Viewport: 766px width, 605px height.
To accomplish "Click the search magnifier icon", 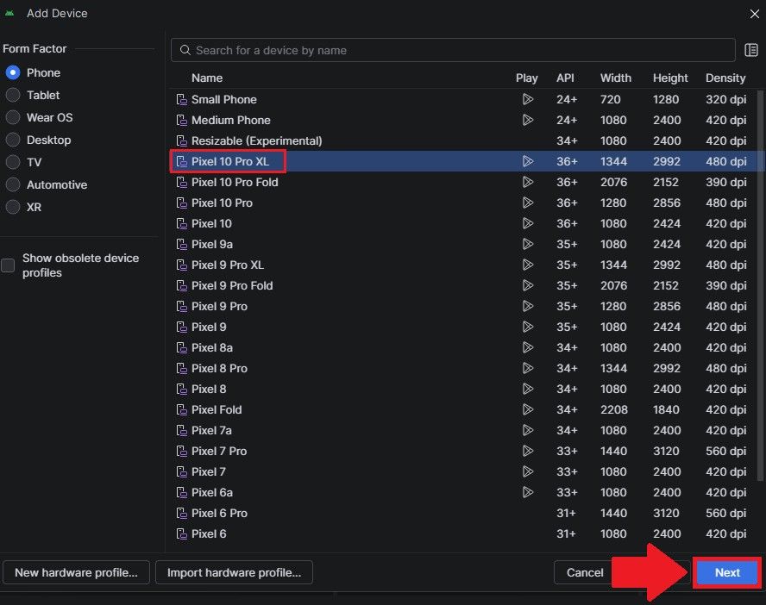I will [185, 50].
